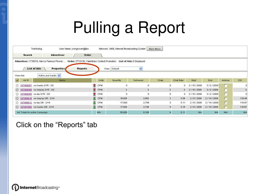Click red traffic light for ros sky 2/15 - 3/2
Screen dimensions: 258x194
[94, 94]
